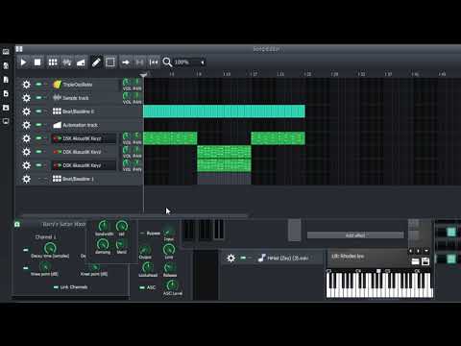This screenshot has width=461, height=346.
Task: Open the gear menu for Automation track
Action: click(26, 125)
